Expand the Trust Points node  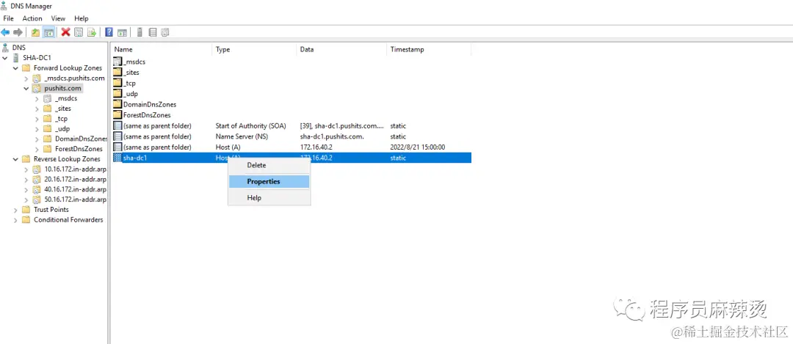pos(15,210)
